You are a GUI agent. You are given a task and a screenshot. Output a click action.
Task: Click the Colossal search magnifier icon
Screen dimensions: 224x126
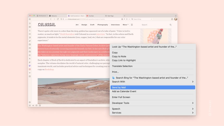click(x=171, y=25)
